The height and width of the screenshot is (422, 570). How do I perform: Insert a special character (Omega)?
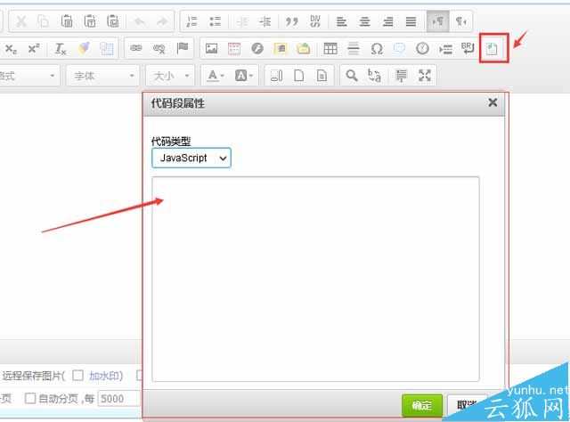tap(377, 49)
